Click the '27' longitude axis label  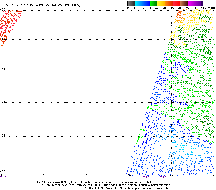click(x=171, y=175)
